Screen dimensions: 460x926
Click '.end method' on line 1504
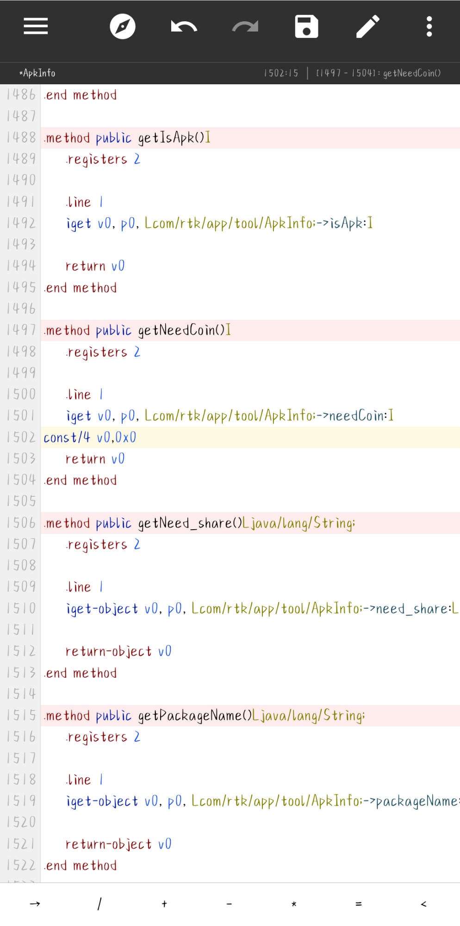pyautogui.click(x=80, y=480)
